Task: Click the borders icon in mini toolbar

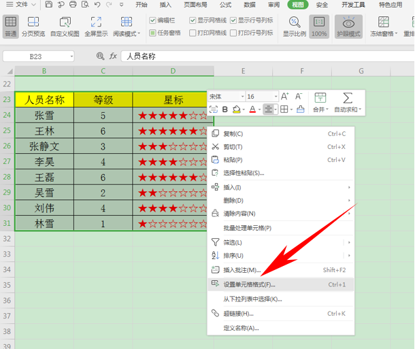Action: click(x=284, y=110)
